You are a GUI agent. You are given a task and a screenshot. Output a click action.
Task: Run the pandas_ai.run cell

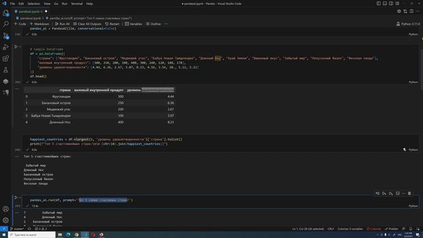pos(16,198)
